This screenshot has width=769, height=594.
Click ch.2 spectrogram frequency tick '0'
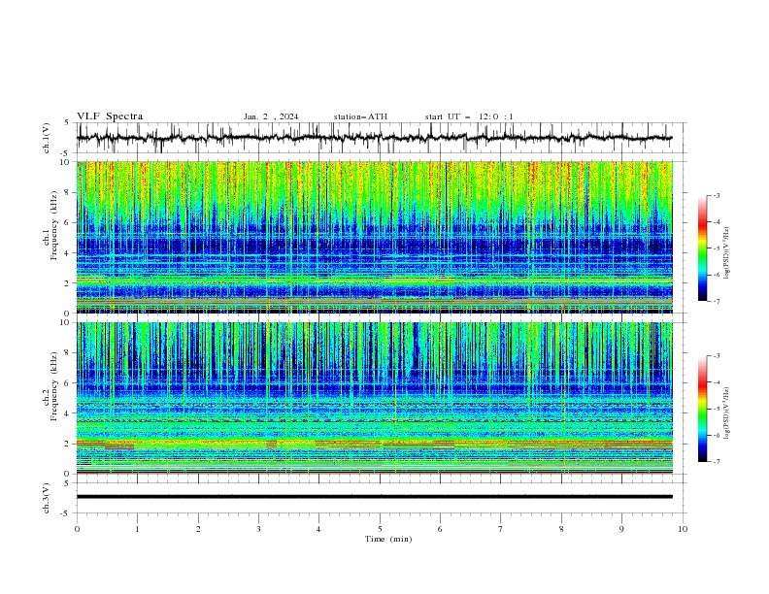tap(69, 474)
